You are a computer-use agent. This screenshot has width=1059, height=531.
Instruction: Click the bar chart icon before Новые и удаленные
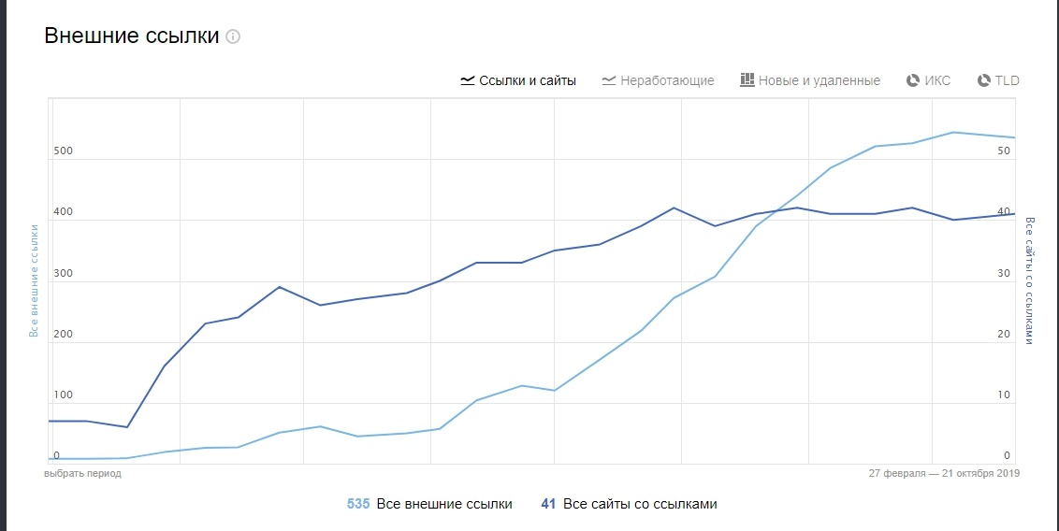(747, 80)
